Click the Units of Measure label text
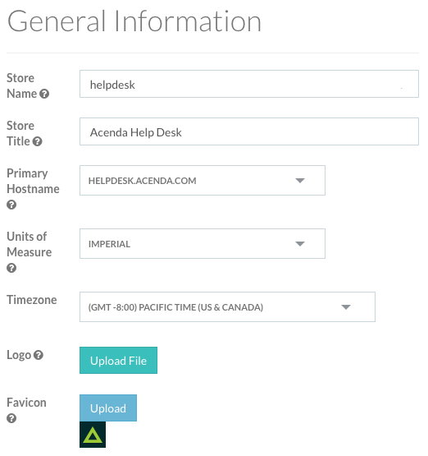 point(30,244)
